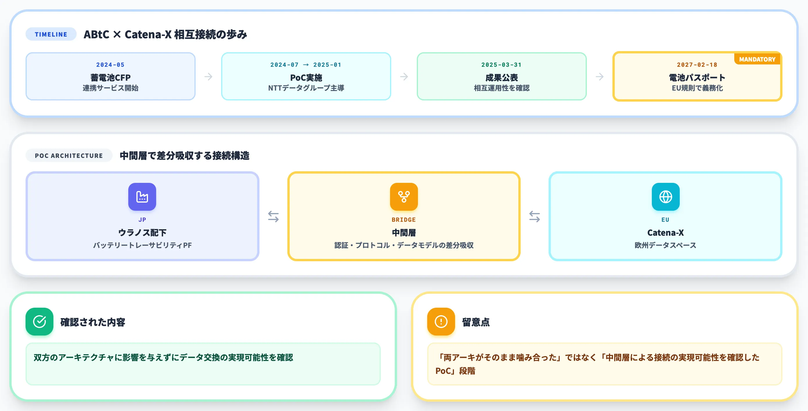Click arrow after the PoC実施 timeline card

tap(404, 77)
